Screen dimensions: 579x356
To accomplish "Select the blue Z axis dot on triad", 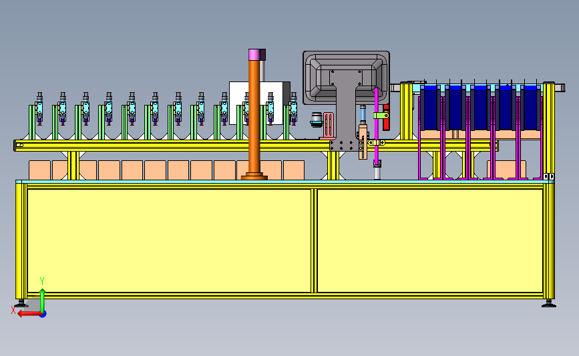I will pyautogui.click(x=43, y=315).
